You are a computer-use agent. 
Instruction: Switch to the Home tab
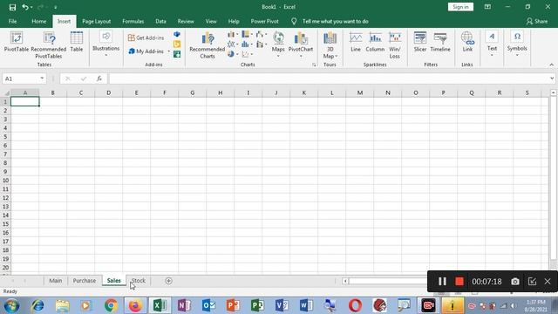(38, 21)
